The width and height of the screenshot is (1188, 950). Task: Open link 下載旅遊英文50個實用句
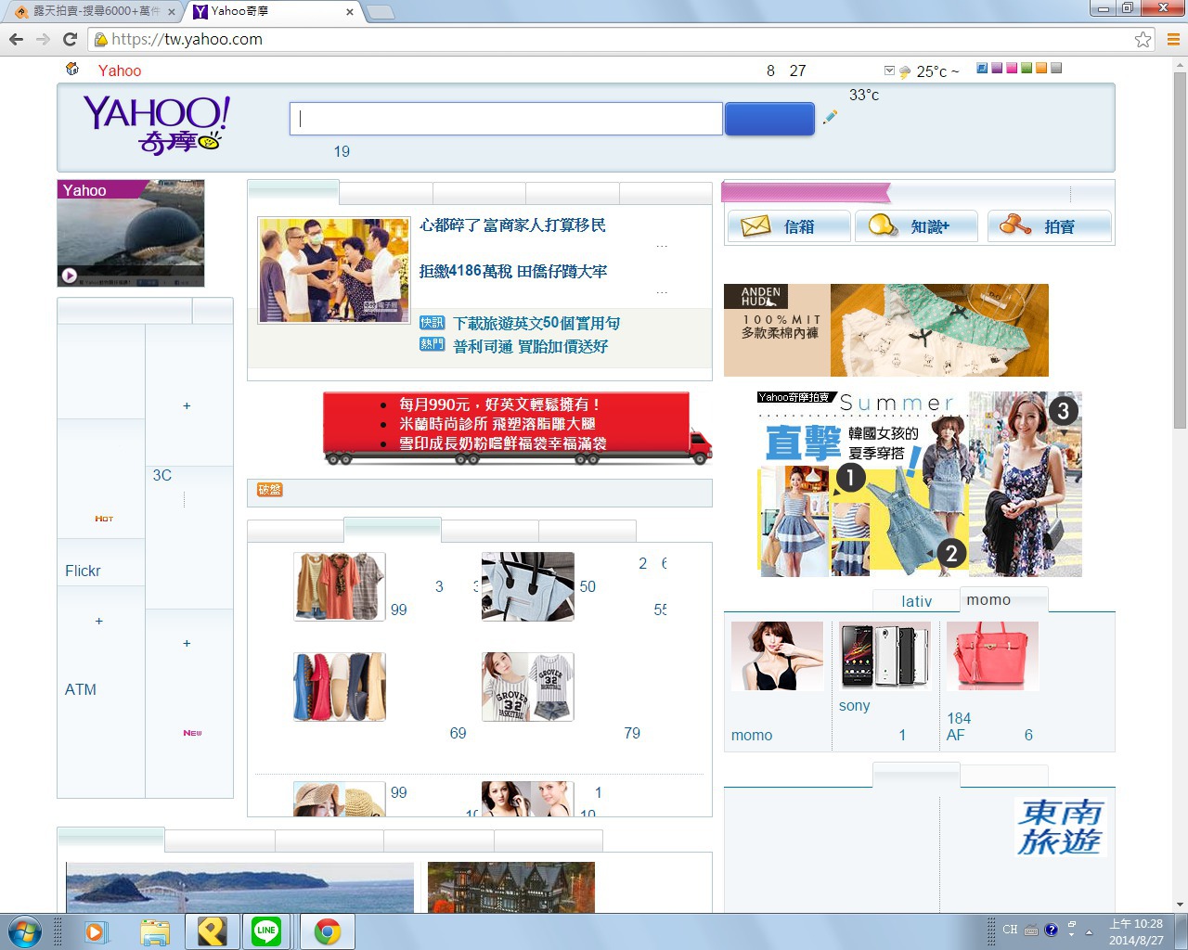coord(536,323)
